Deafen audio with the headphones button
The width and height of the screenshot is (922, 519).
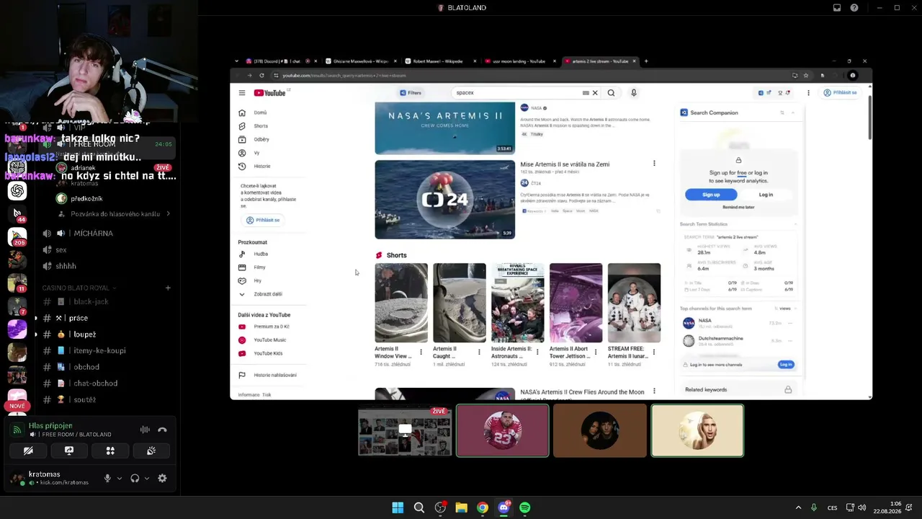135,478
